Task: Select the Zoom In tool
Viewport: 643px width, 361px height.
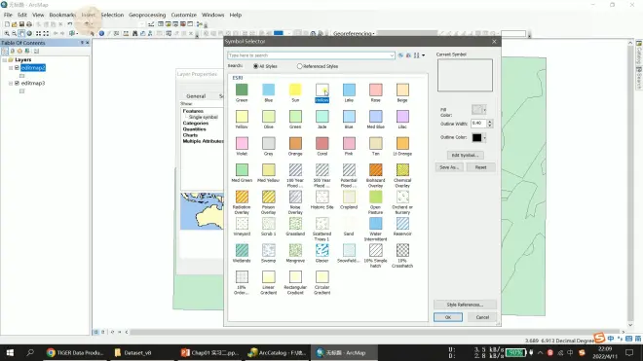Action: (7, 34)
